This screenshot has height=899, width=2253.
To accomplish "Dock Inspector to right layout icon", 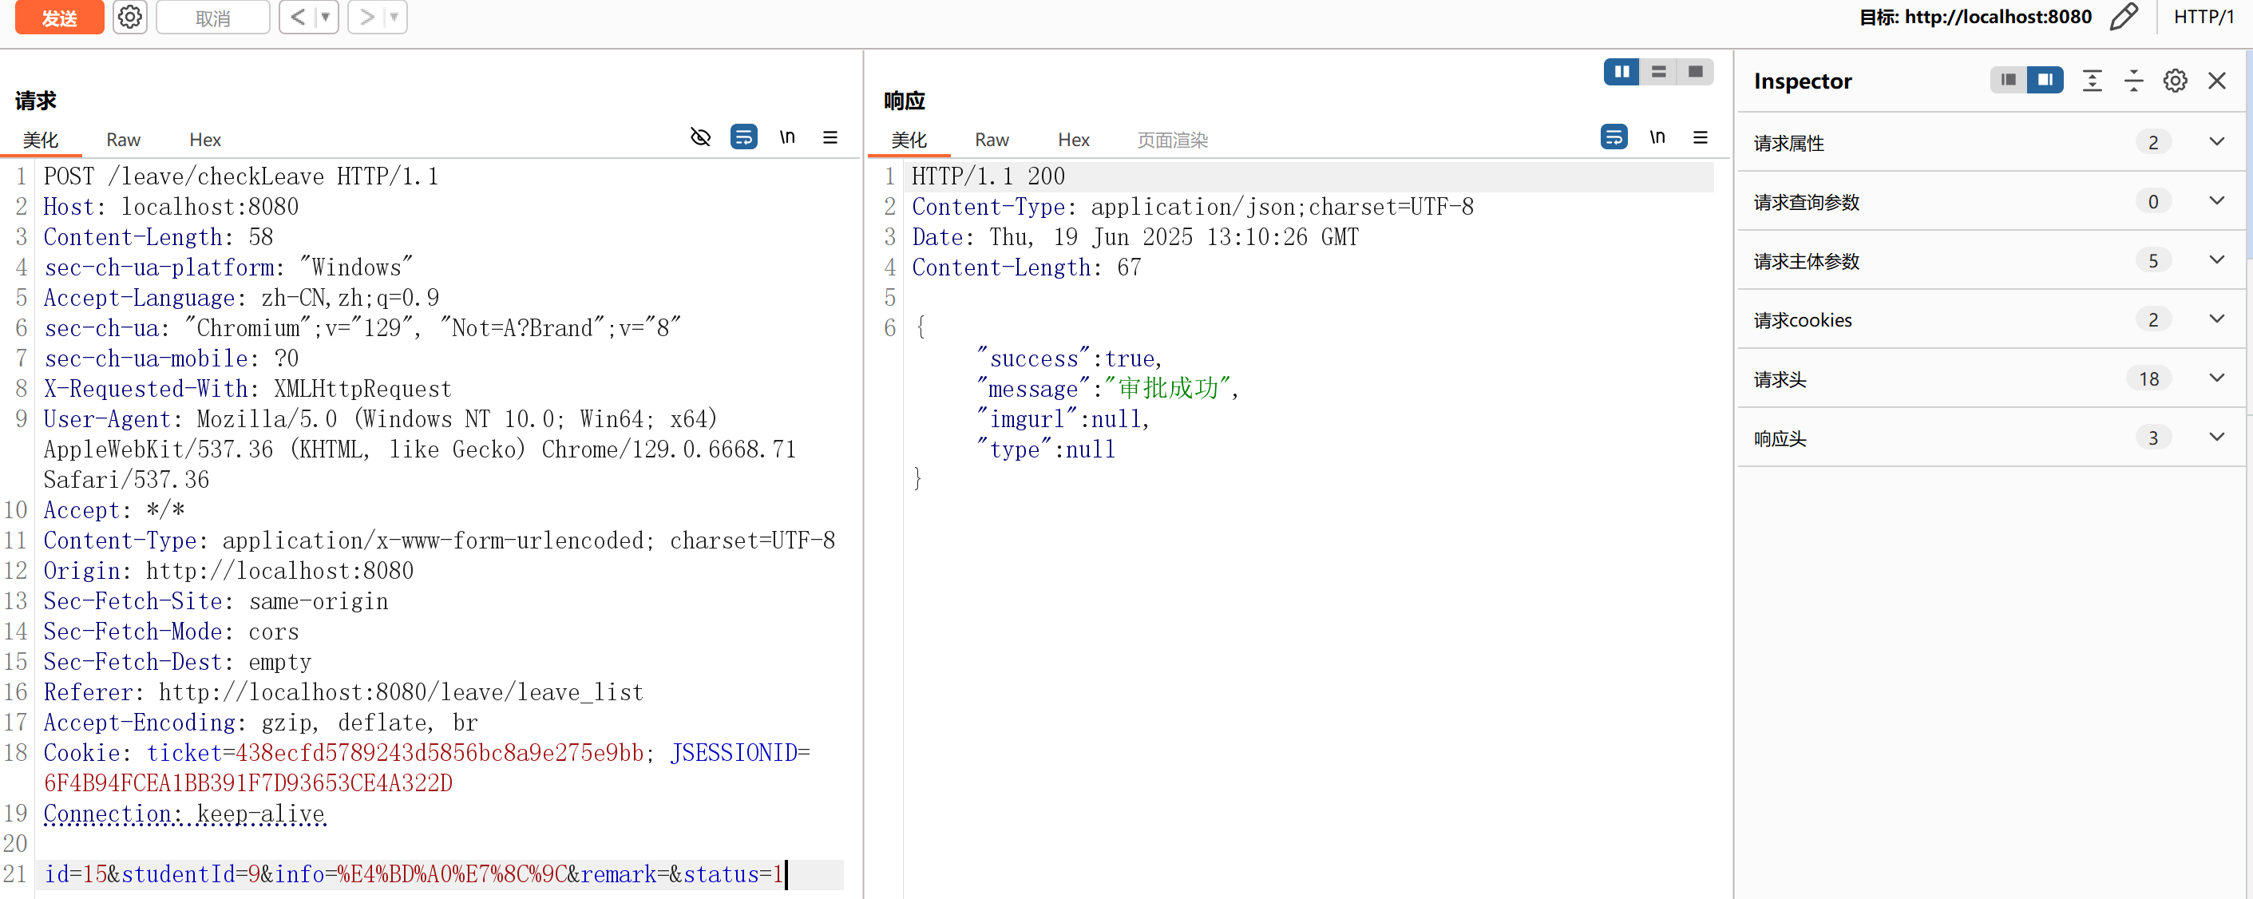I will pyautogui.click(x=2045, y=80).
